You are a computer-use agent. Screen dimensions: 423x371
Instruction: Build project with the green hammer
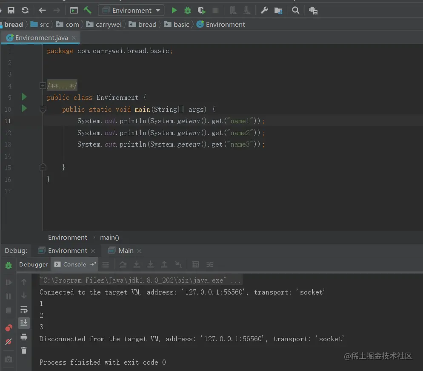[x=87, y=10]
